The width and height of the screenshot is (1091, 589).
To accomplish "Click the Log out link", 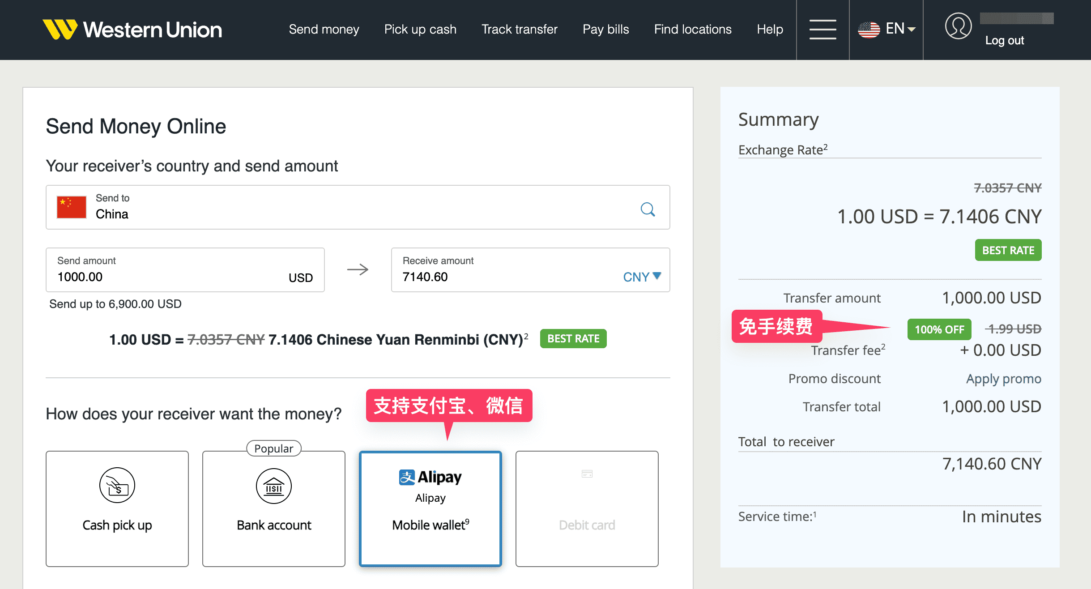I will 1004,40.
